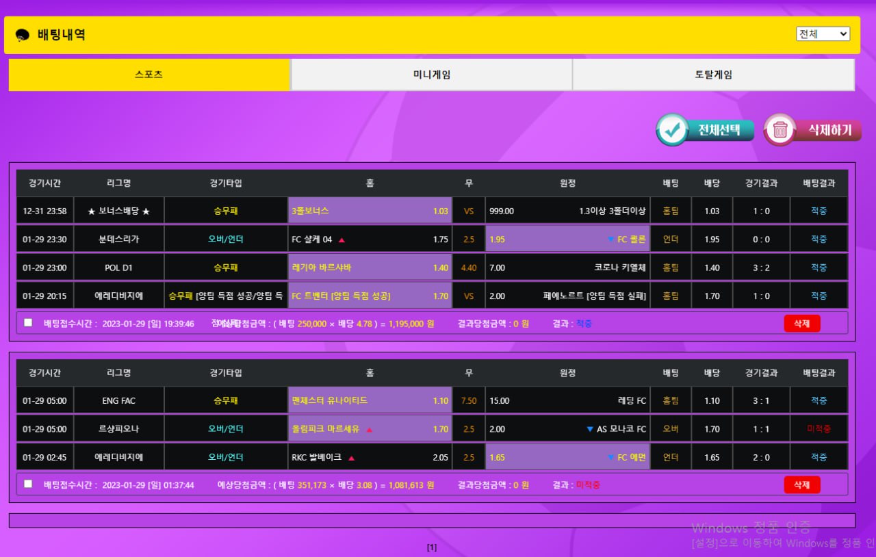Click red up arrow beside FC 샬케 04

tap(342, 239)
